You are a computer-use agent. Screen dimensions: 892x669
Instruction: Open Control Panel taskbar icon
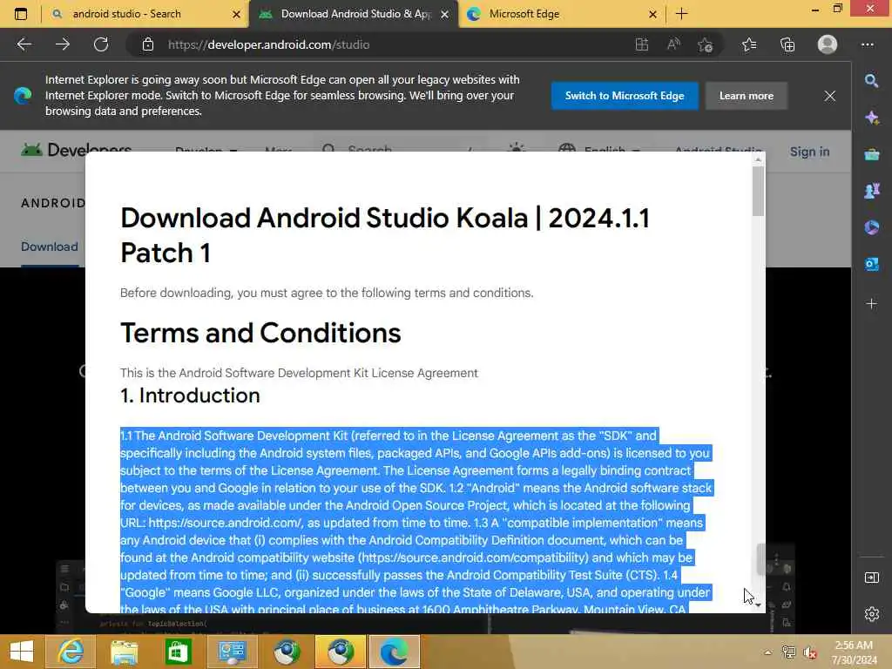click(x=232, y=652)
